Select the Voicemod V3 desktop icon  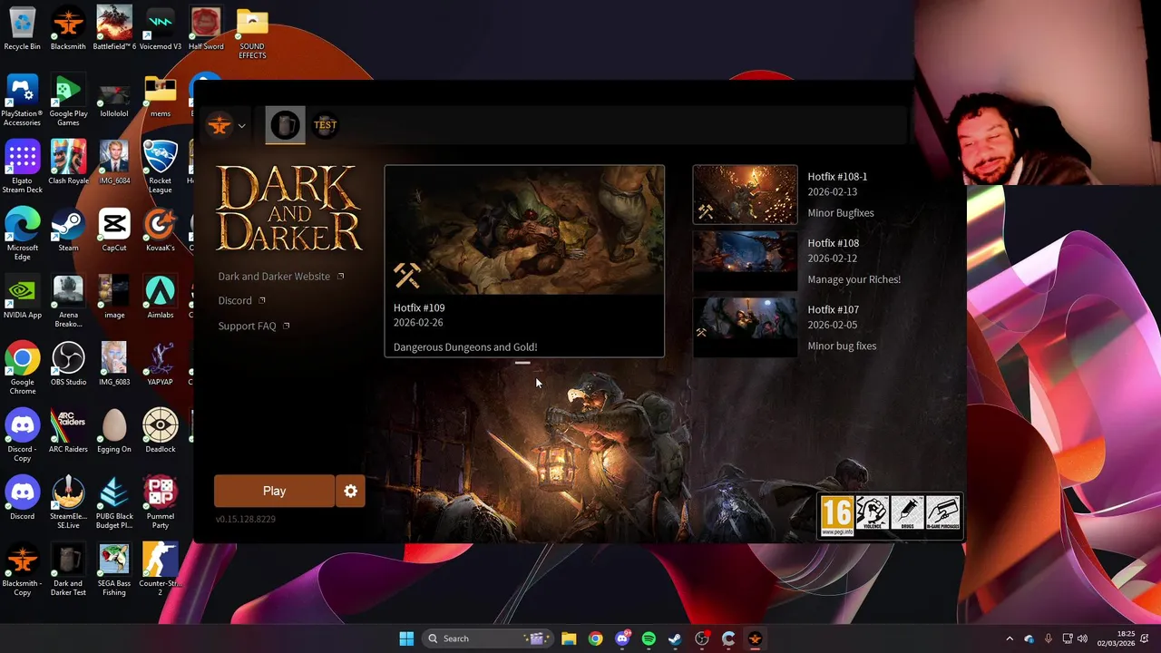161,28
